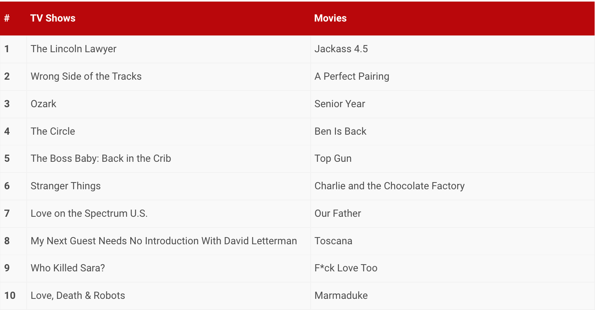
Task: Click Love, Death & Robots cell
Action: 78,296
